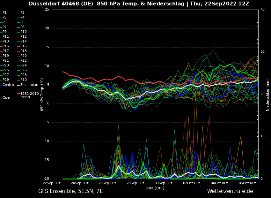
Task: Click the 22Sep 00z date tick
Action: 52,183
